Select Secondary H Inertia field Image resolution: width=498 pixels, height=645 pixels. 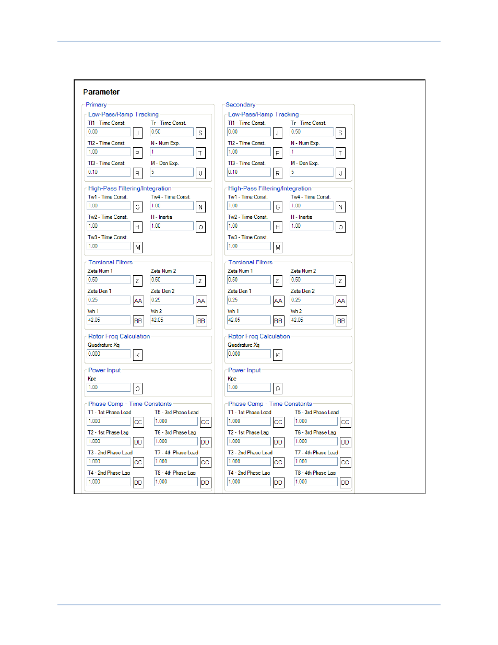(312, 226)
